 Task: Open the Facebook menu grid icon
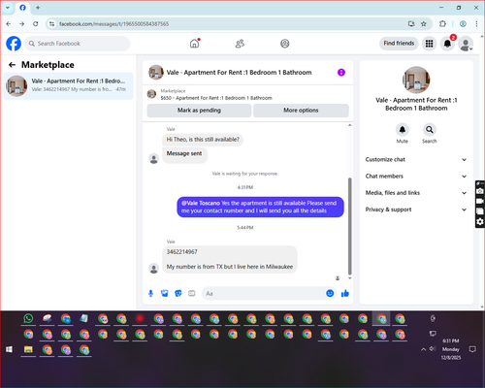[x=429, y=44]
